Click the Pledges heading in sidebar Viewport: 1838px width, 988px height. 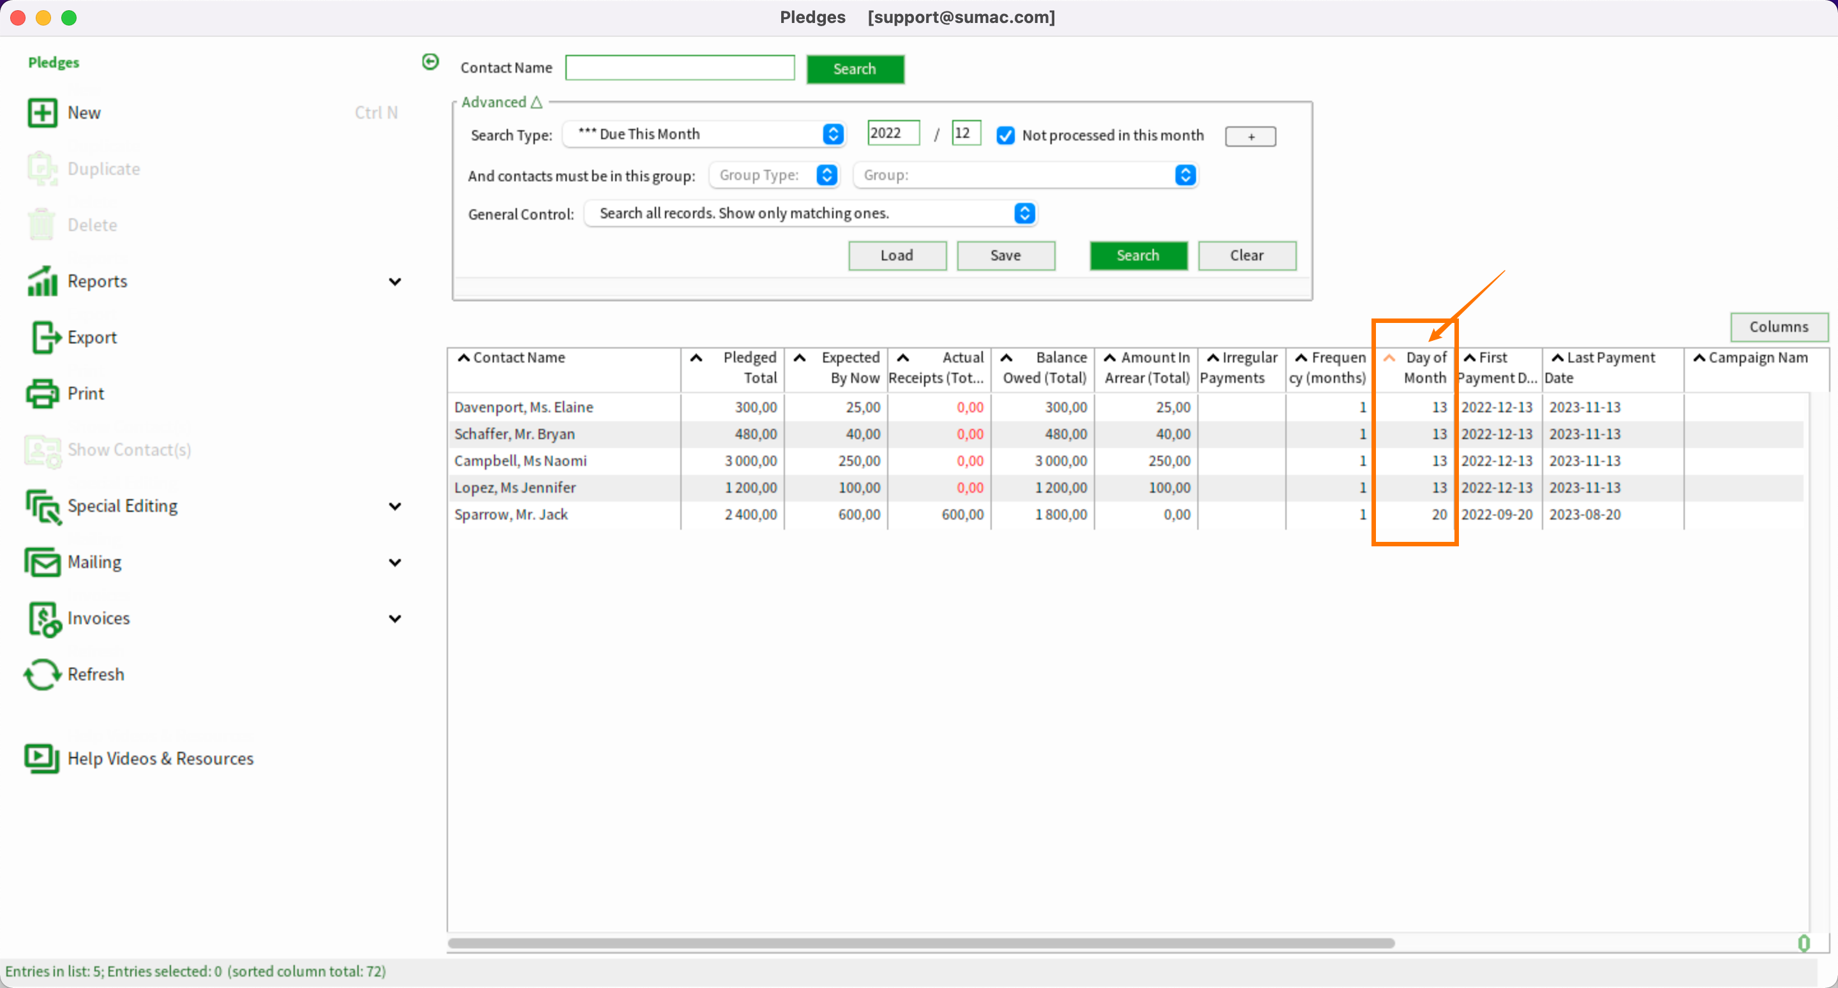coord(54,63)
